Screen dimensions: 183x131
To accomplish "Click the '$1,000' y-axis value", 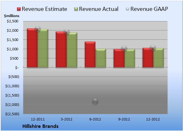I will tap(12, 49).
